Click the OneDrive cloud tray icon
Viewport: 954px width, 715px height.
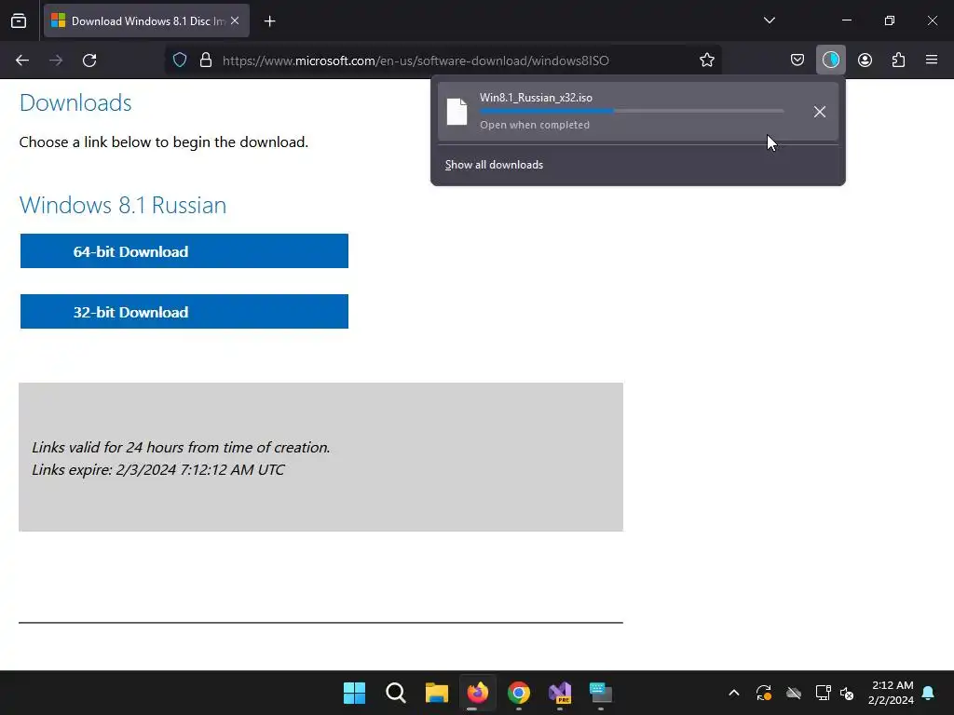(x=794, y=693)
